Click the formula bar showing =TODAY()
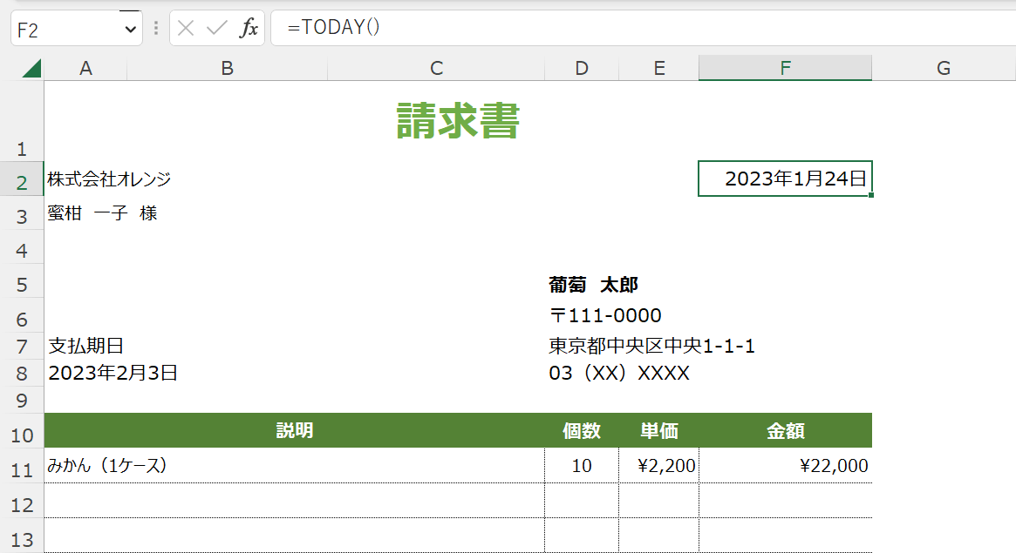Viewport: 1016px width, 553px height. 610,28
